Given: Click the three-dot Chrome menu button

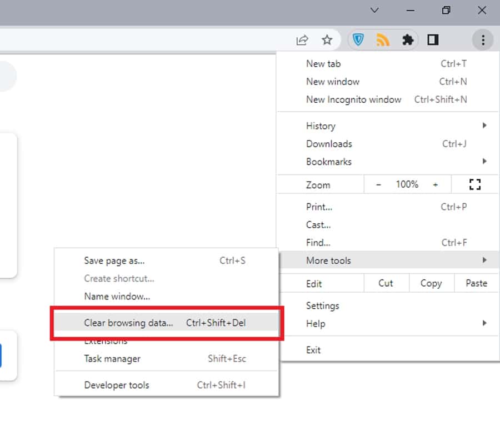Looking at the screenshot, I should coord(483,40).
